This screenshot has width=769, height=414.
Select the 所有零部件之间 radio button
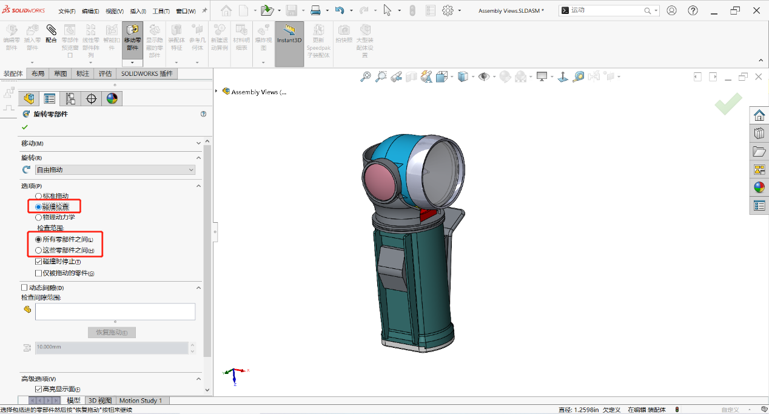39,239
